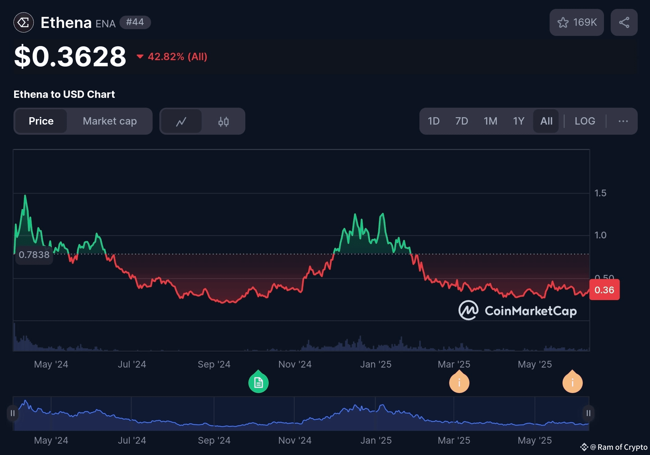650x455 pixels.
Task: Click the 0.36 current price label
Action: tap(604, 290)
